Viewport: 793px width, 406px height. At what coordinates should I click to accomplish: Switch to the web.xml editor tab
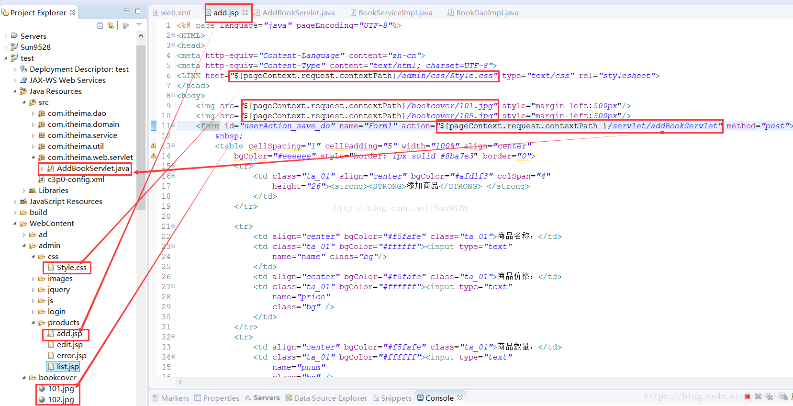(x=171, y=12)
